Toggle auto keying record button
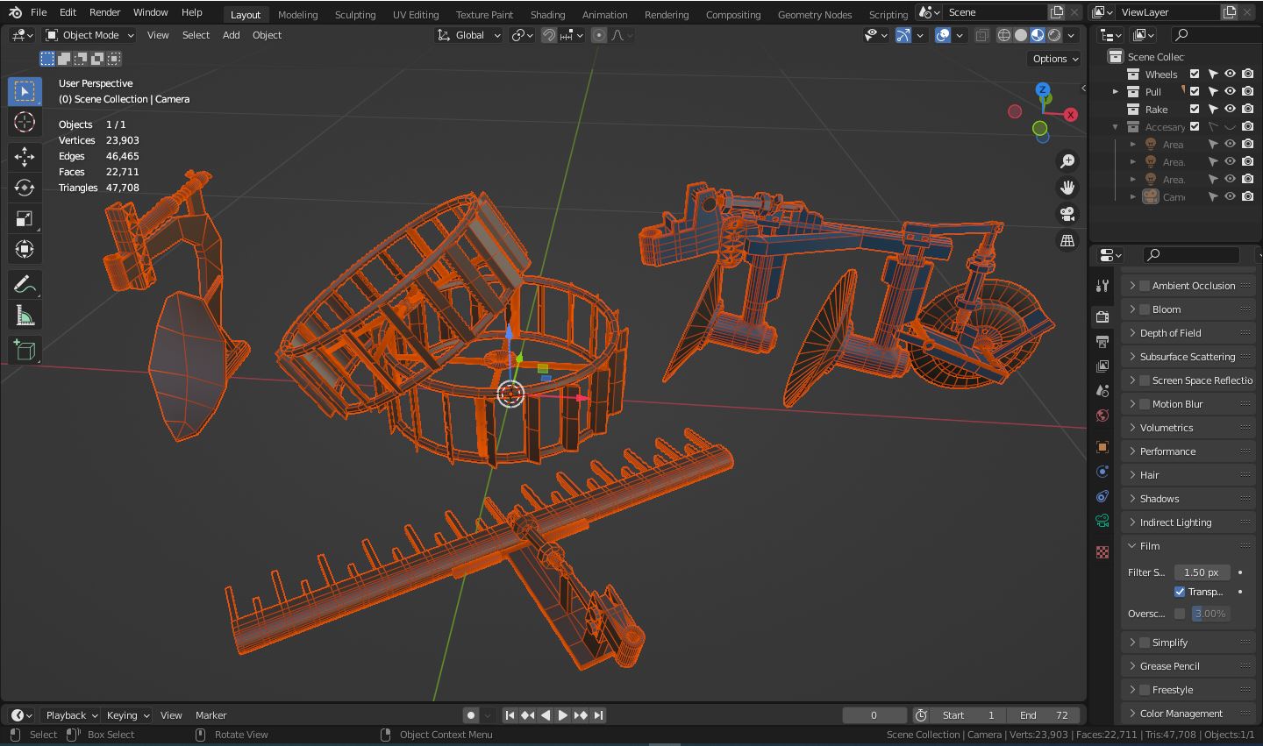Image resolution: width=1263 pixels, height=746 pixels. tap(471, 715)
